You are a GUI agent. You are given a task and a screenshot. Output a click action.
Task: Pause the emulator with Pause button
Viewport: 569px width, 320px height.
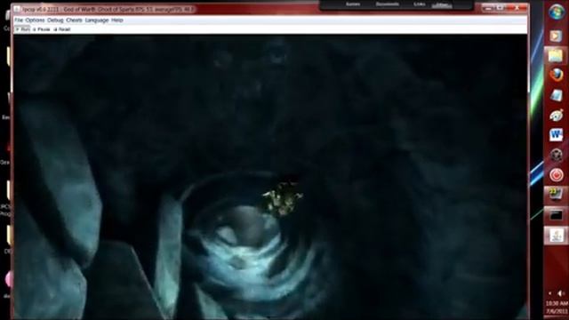42,29
